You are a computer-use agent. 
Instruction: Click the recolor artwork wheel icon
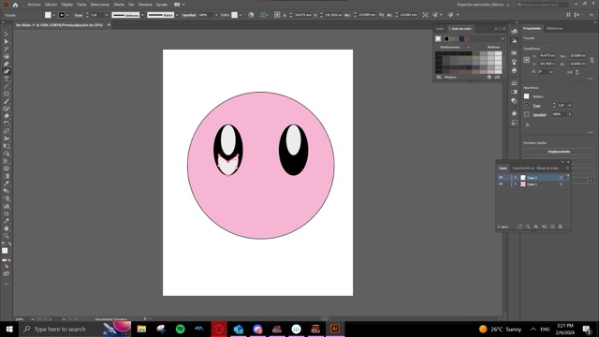251,15
